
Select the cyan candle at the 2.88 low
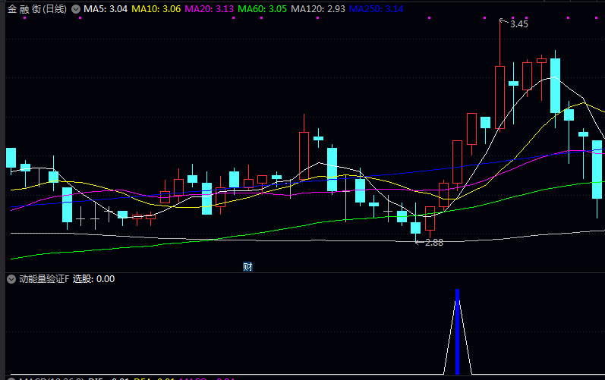pyautogui.click(x=415, y=227)
